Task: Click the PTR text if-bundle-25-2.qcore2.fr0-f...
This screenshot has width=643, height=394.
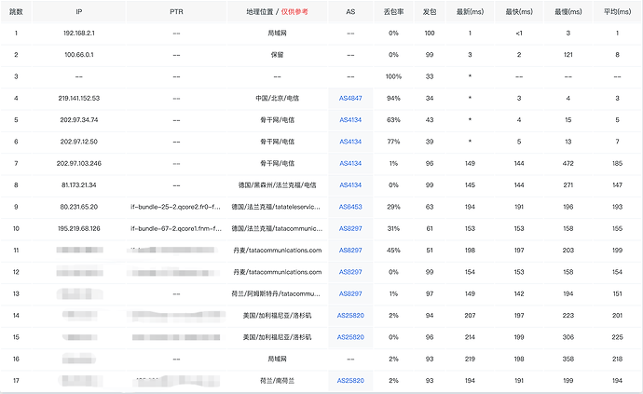Action: 175,207
